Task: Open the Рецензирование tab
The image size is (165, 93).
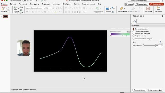Action: [x=89, y=4]
